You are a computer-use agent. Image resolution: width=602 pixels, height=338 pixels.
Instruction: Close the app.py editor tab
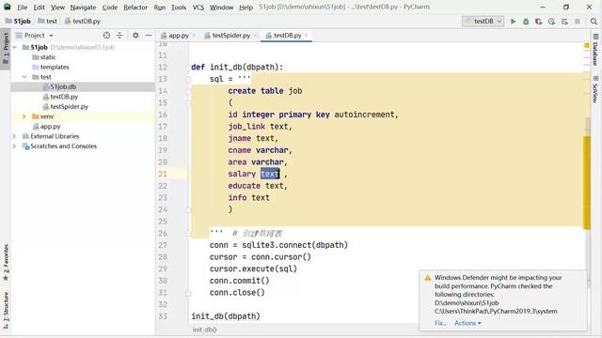click(x=194, y=36)
